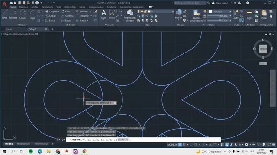Expand the Bloque panel
This screenshot has width=277, height=155.
tap(182, 25)
